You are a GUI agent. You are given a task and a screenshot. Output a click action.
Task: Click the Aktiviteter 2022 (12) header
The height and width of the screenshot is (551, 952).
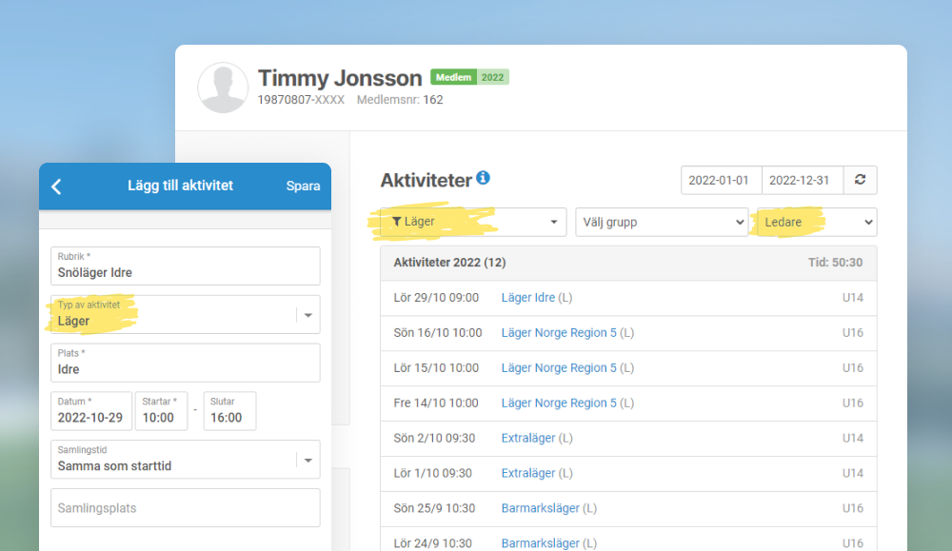coord(449,262)
